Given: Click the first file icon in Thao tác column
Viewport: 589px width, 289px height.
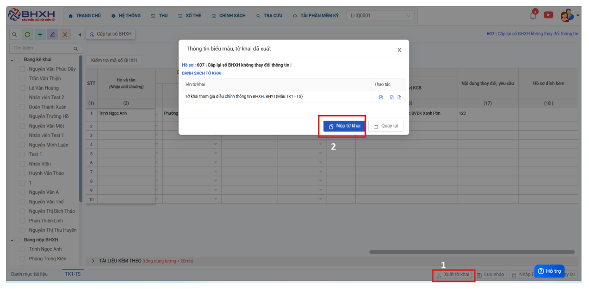Looking at the screenshot, I should (381, 97).
